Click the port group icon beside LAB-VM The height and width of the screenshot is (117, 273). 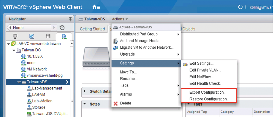(29, 95)
